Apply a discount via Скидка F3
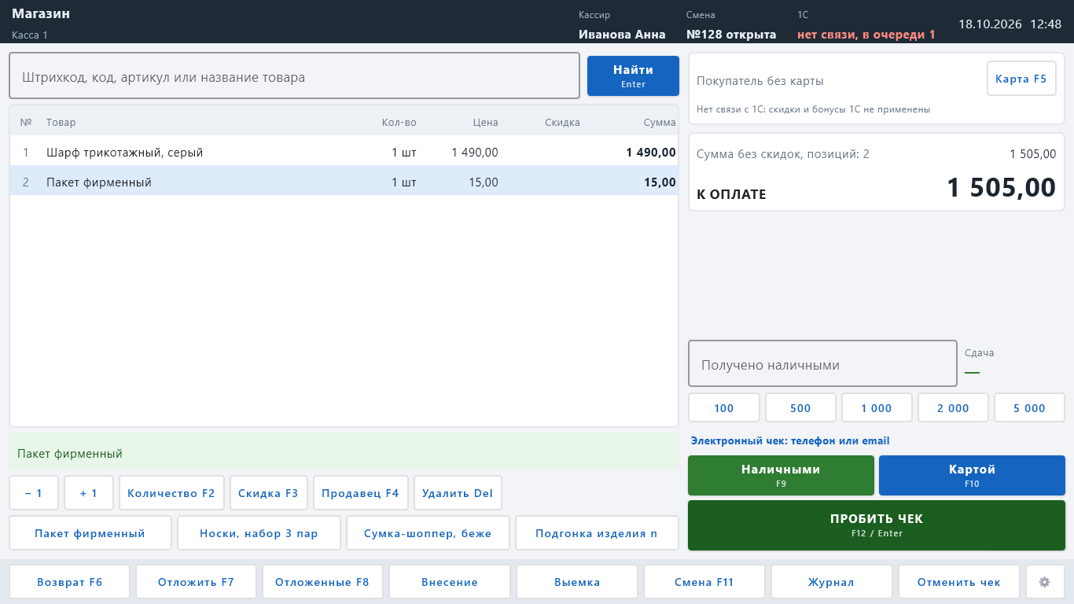Screen dimensions: 1074x604 click(268, 493)
